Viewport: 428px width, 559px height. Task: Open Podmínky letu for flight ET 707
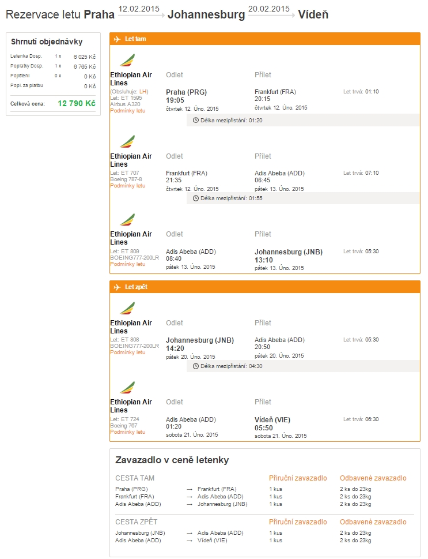click(x=128, y=186)
